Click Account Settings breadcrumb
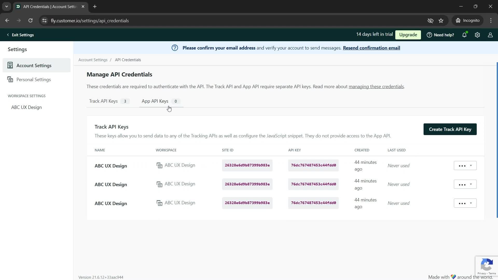498x280 pixels. coord(93,60)
